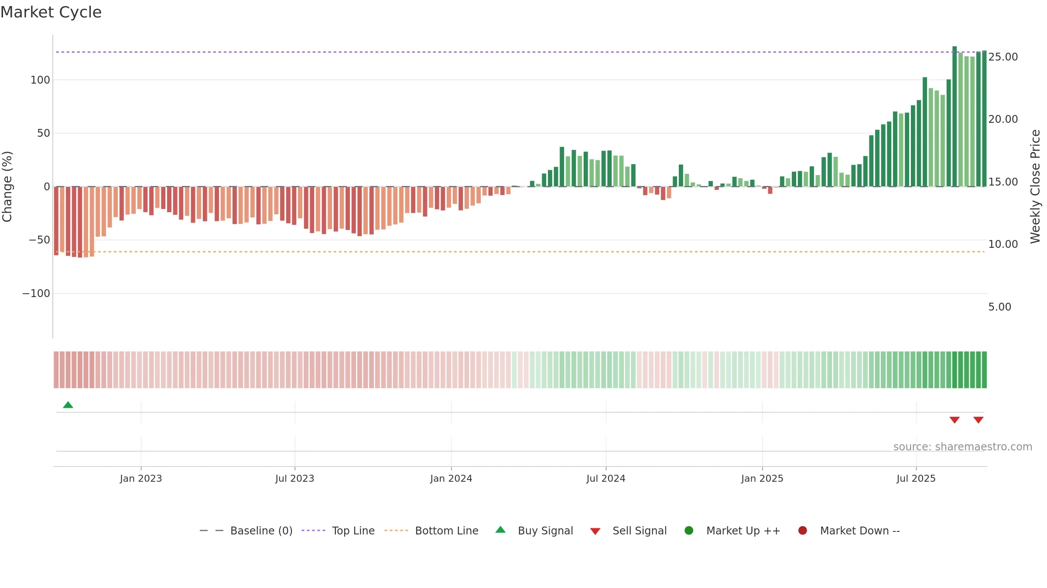
Task: Toggle the Top Line legend entry
Action: 338,531
